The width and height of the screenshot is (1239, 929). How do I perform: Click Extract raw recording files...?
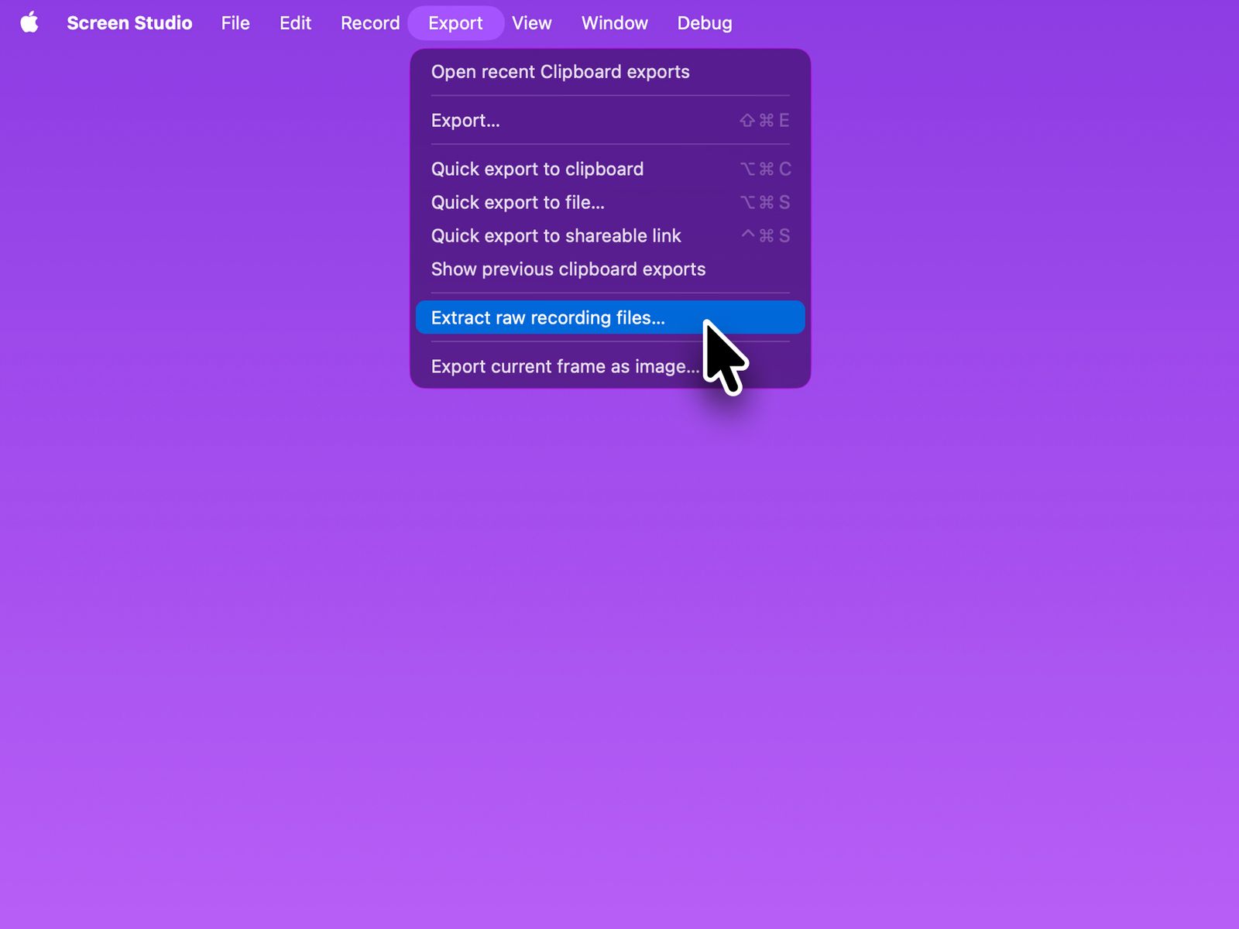(547, 318)
